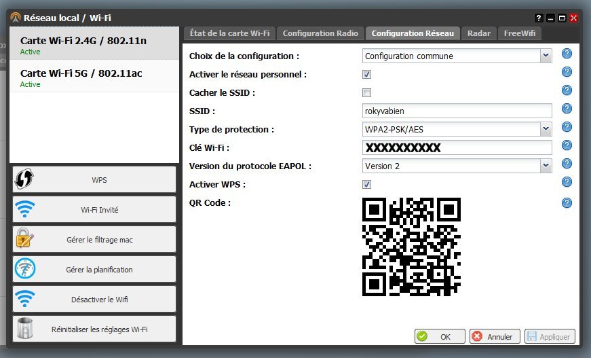Expand the Choix de la configuration dropdown

546,56
